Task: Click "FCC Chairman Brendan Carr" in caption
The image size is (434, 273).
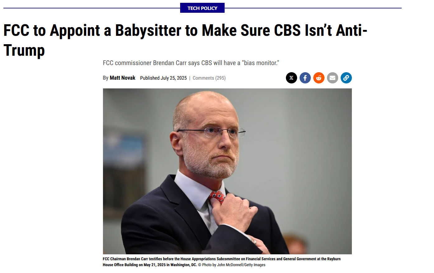Action: (125, 259)
